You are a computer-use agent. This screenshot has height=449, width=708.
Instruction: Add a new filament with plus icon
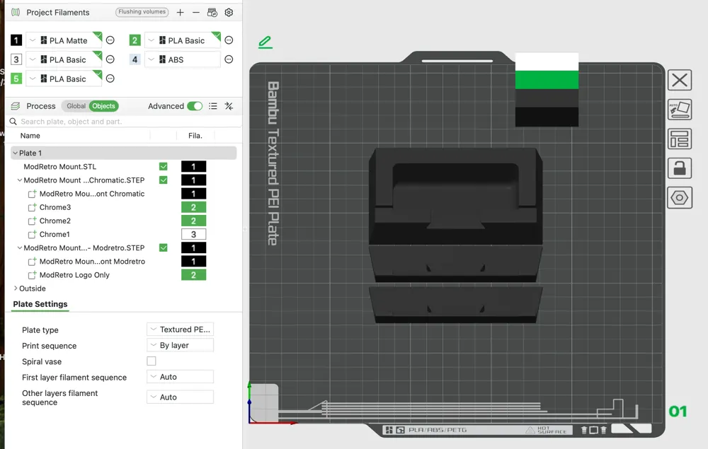pyautogui.click(x=180, y=13)
